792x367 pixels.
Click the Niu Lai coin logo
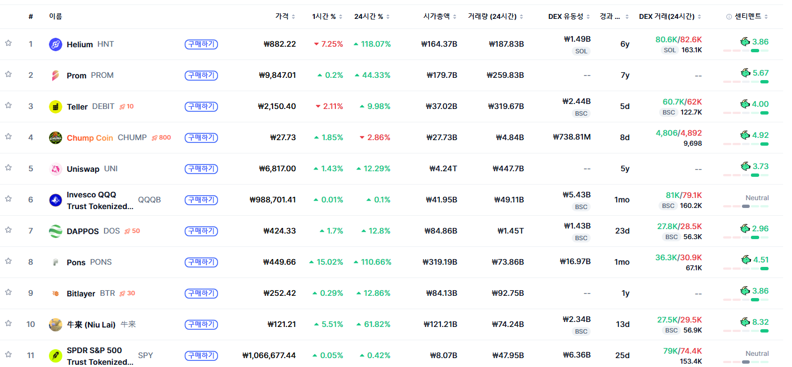[56, 325]
